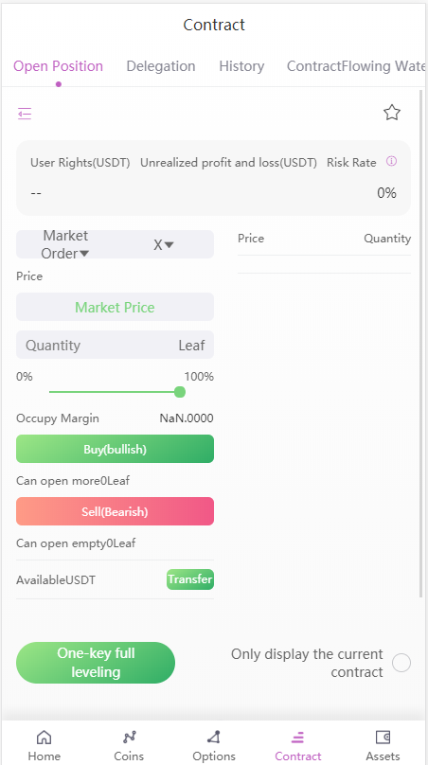The width and height of the screenshot is (428, 765).
Task: Switch to the Delegation tab
Action: point(161,66)
